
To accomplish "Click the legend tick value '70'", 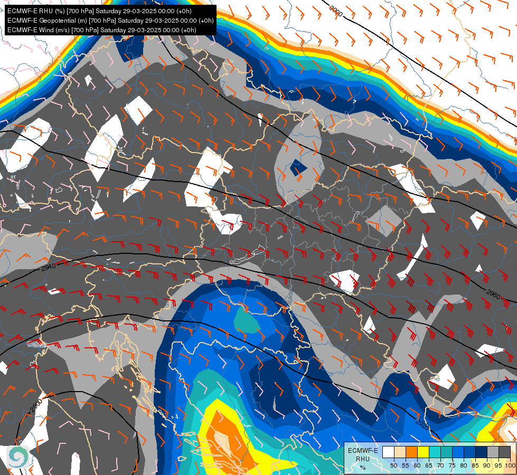I will pyautogui.click(x=440, y=465).
